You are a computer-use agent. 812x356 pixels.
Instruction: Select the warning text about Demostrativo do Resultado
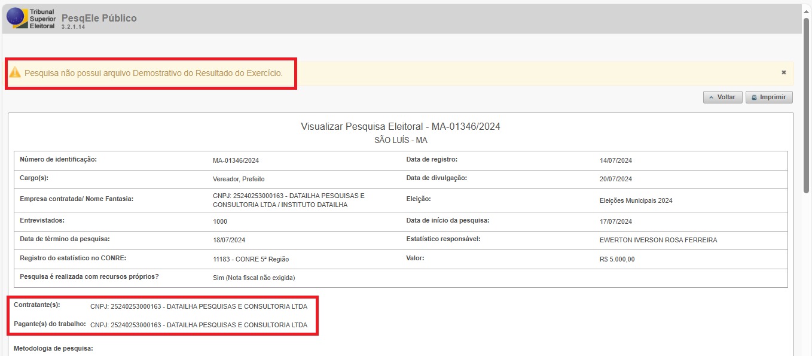[x=154, y=73]
